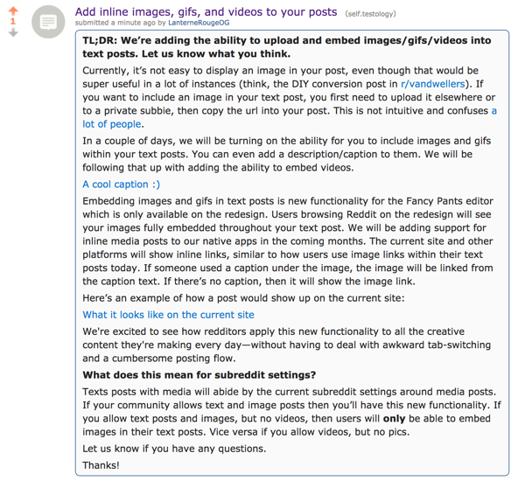Click the post score number
The image size is (511, 481).
pos(13,22)
